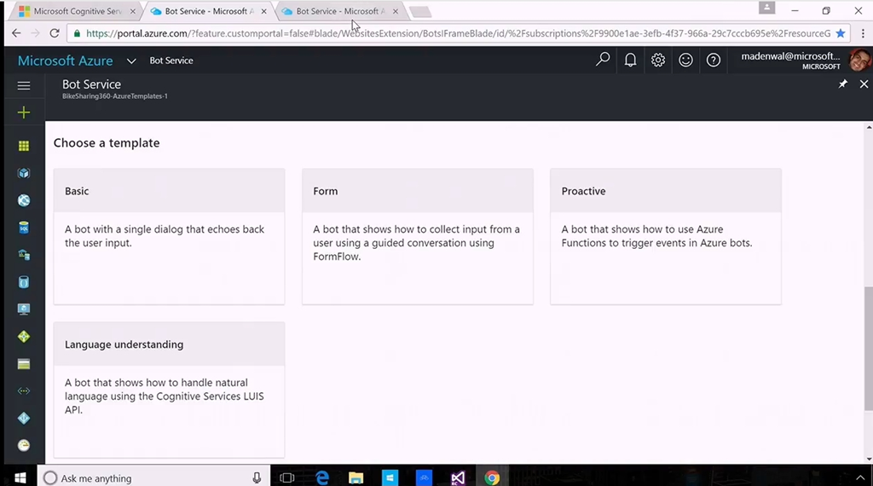Switch to the third Bot Service tab
Viewport: 873px width, 486px height.
[339, 11]
